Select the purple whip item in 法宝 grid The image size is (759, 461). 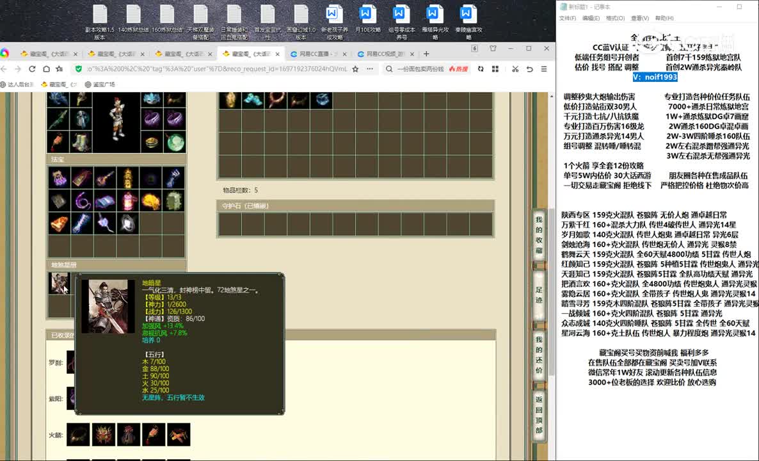[81, 201]
